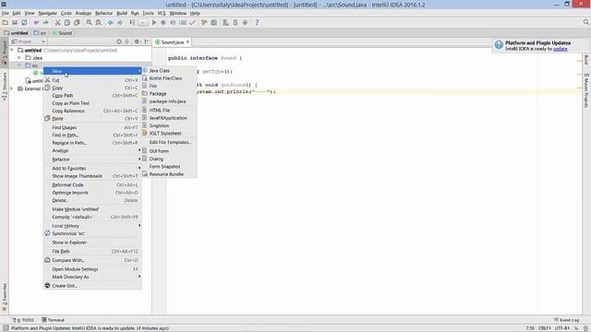Open the Project view type dropdown

tap(29, 41)
